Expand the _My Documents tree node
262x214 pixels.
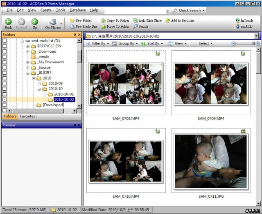pyautogui.click(x=28, y=62)
